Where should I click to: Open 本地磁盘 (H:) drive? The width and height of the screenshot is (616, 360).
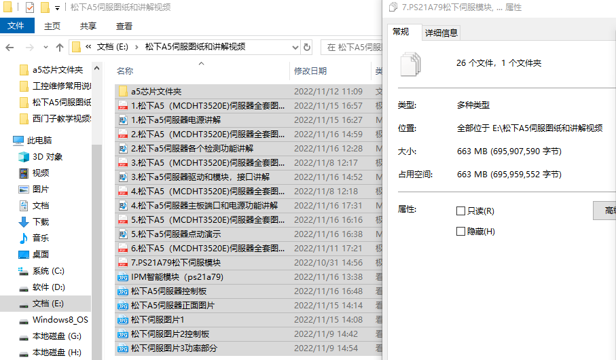point(56,353)
